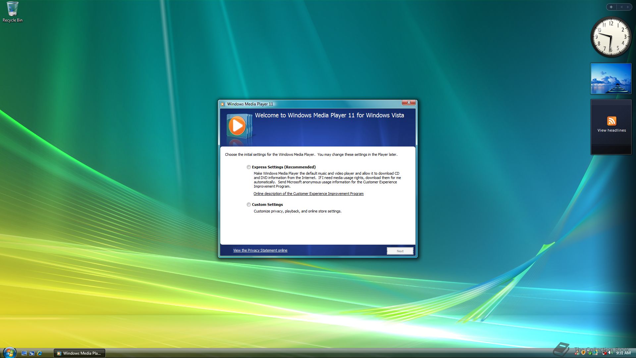Click the orange RSS feed icon

point(611,121)
